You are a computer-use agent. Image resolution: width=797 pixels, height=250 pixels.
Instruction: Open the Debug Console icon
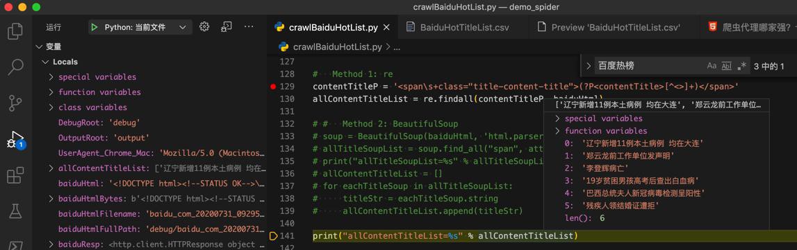point(227,27)
